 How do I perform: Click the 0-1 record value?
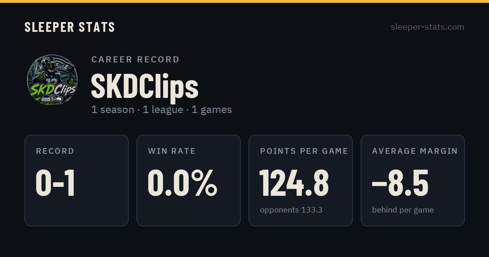click(55, 183)
